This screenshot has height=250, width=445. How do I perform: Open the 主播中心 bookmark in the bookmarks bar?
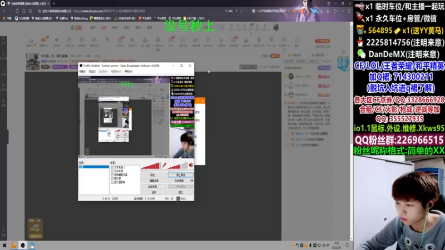pos(62,18)
